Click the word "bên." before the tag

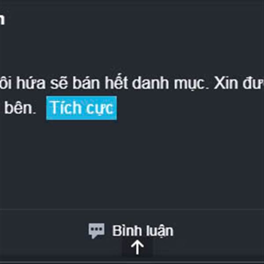[20, 108]
